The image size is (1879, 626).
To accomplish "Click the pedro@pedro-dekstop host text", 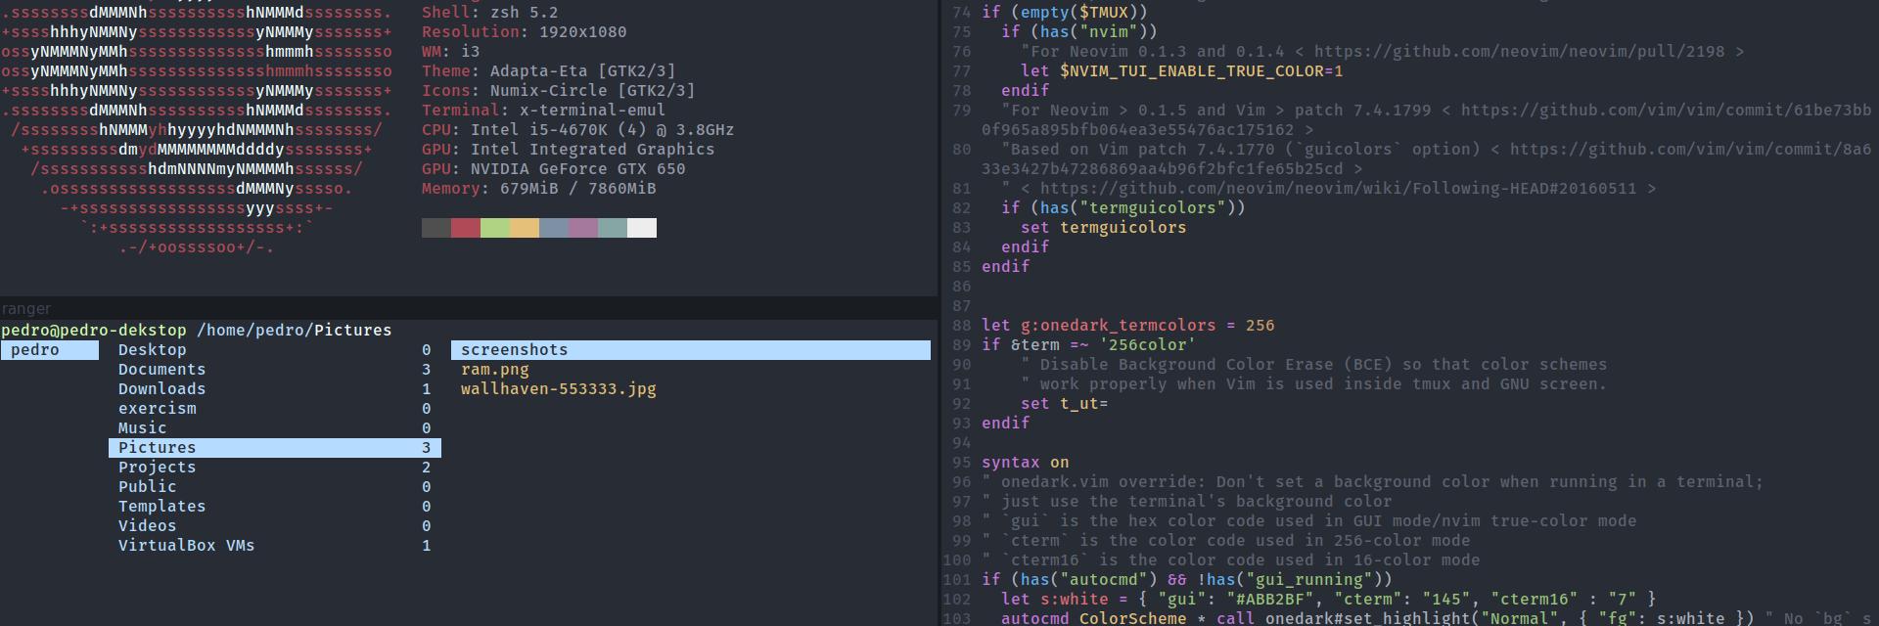I will 94,331.
